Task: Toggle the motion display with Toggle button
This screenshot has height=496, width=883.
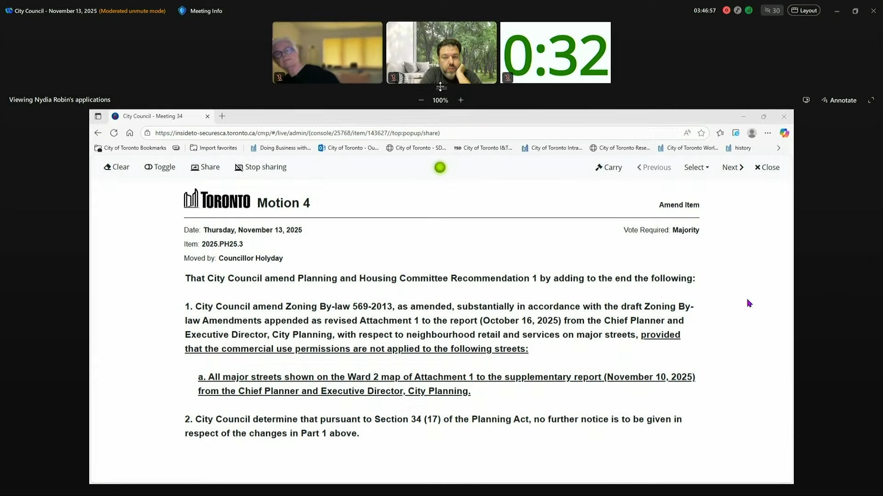Action: [x=160, y=167]
